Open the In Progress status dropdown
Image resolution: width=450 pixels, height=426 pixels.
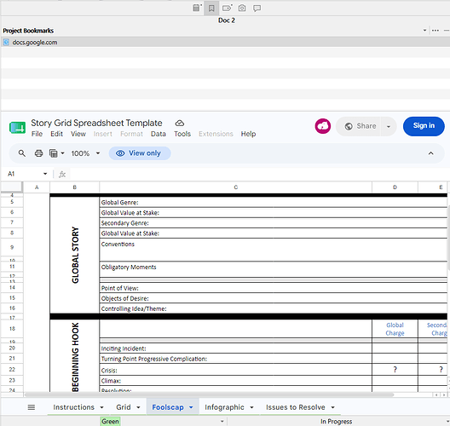(338, 422)
